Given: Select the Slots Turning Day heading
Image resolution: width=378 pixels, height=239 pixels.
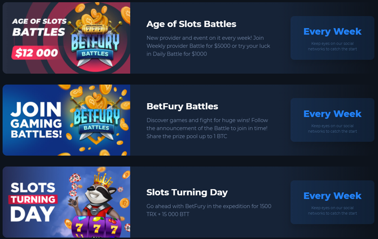Looking at the screenshot, I should click(x=187, y=192).
